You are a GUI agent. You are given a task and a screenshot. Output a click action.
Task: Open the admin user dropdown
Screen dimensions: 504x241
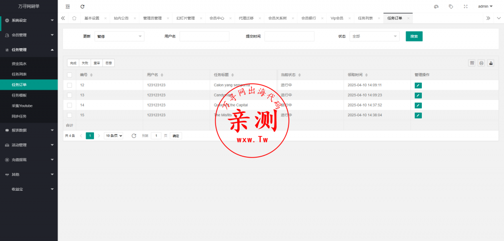pyautogui.click(x=485, y=6)
